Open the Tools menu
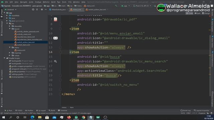 [x=64, y=2]
